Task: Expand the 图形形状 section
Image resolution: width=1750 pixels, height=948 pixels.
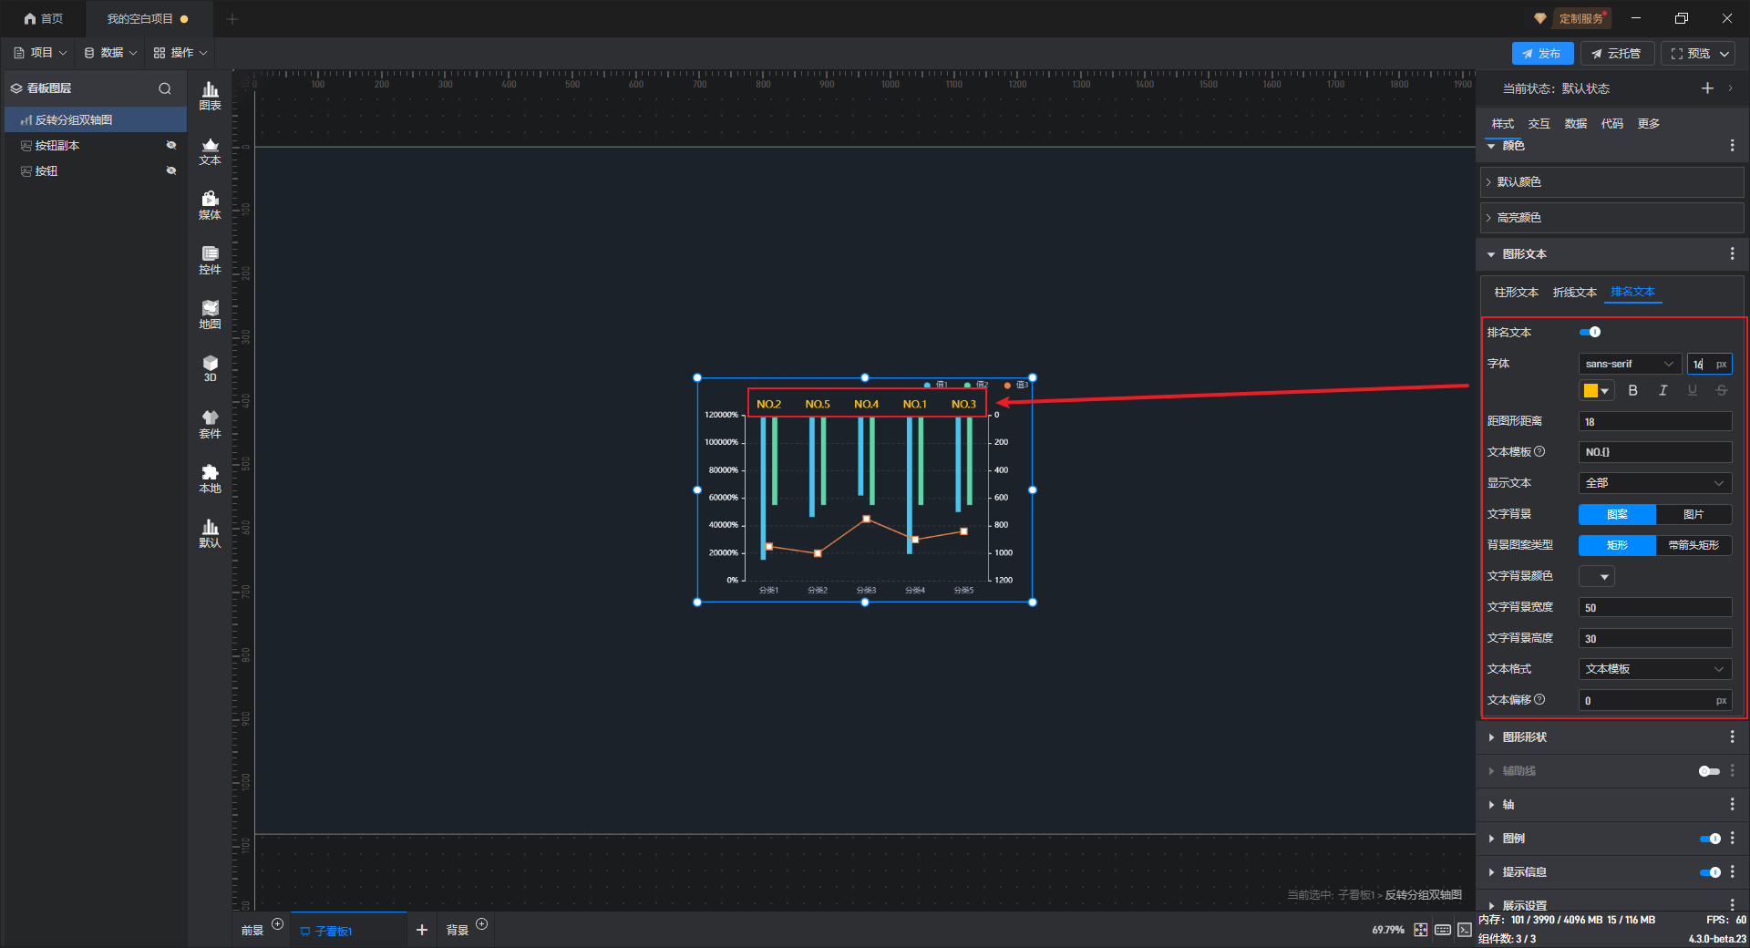Action: point(1524,737)
